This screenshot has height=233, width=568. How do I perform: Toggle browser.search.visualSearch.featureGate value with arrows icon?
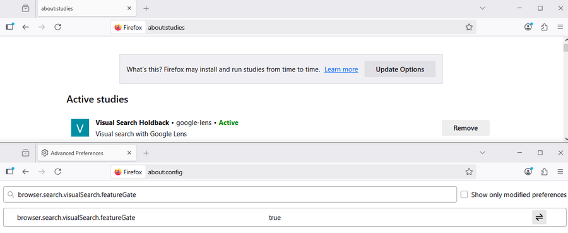539,217
